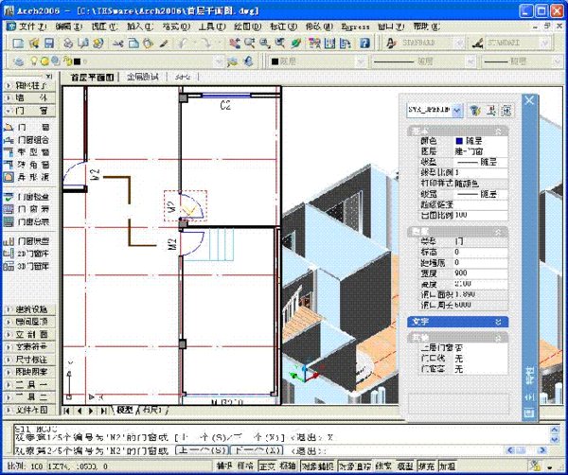This screenshot has height=475, width=568.
Task: Switch to the 全局总域 drawing tab
Action: click(x=145, y=78)
